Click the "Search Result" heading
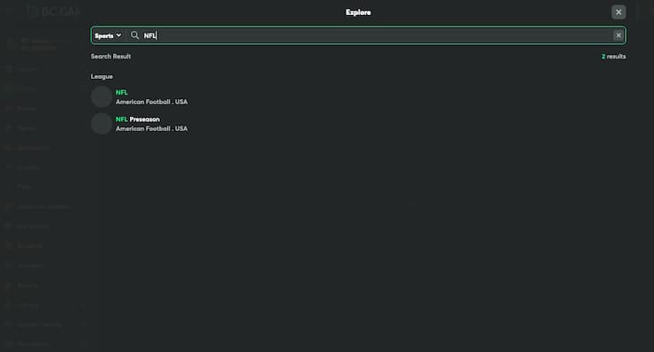The image size is (654, 352). pos(110,57)
